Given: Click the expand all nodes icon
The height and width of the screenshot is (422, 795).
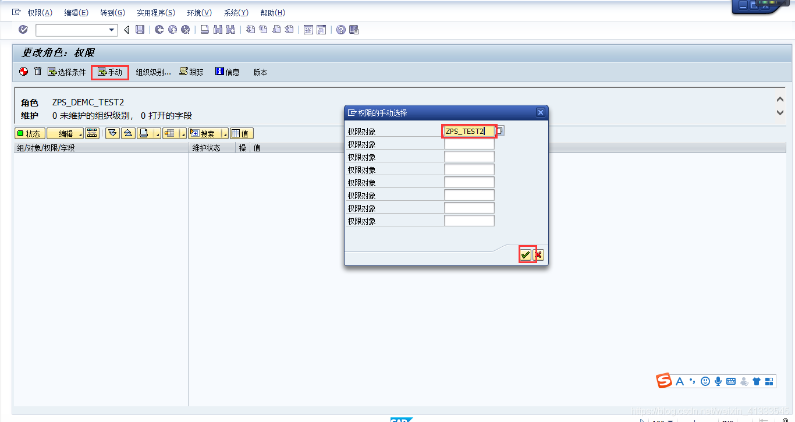Looking at the screenshot, I should coord(112,133).
